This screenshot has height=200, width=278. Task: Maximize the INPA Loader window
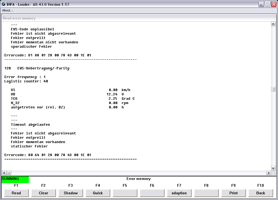(267, 4)
